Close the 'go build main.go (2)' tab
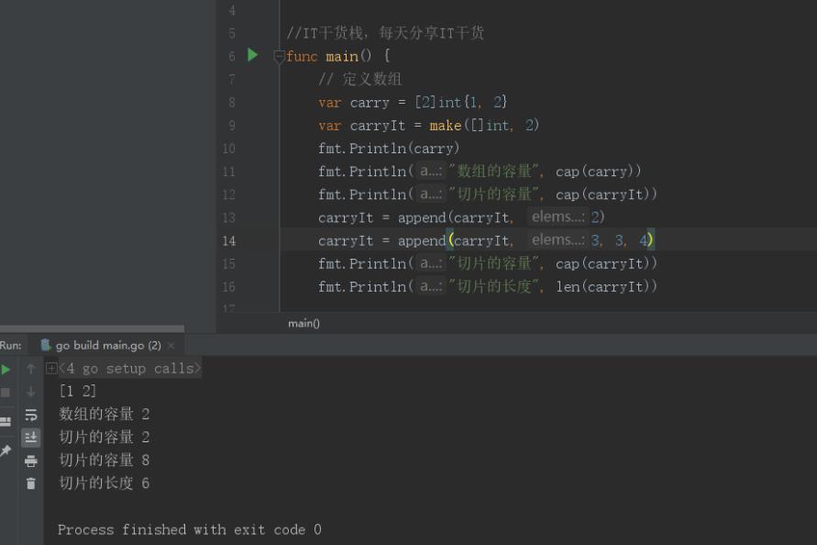This screenshot has width=817, height=545. [171, 346]
